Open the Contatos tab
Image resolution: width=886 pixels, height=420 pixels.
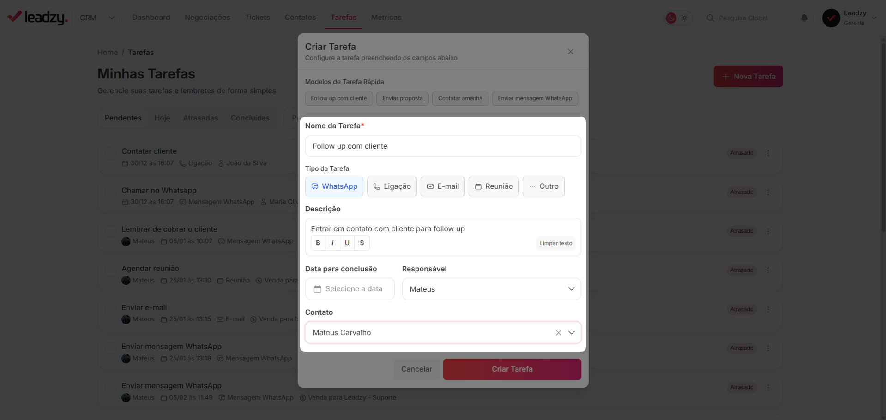click(300, 18)
